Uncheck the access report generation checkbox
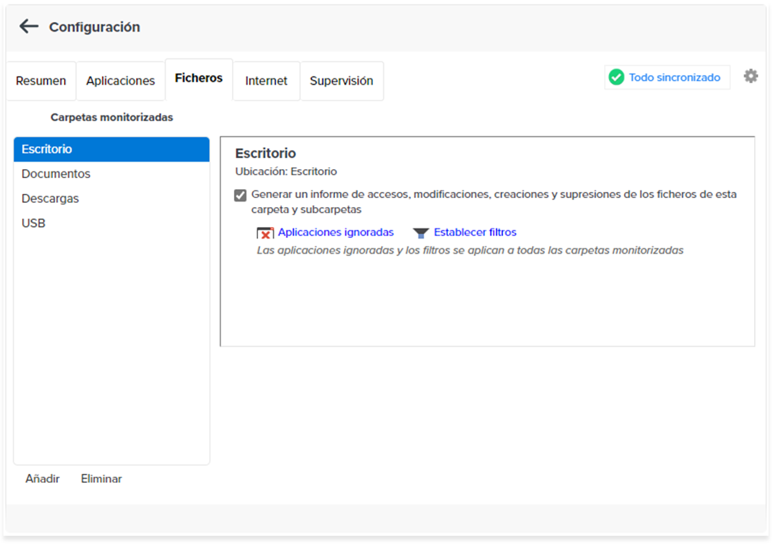This screenshot has height=544, width=772. click(240, 195)
